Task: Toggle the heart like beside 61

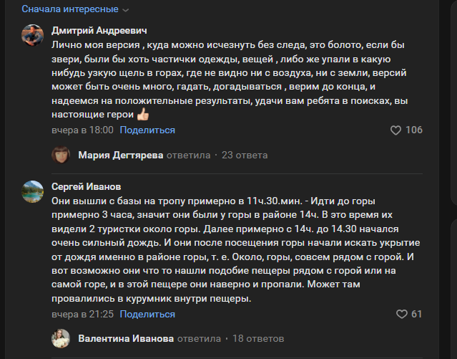Action: pos(401,314)
